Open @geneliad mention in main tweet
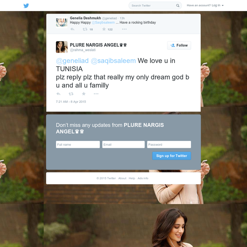This screenshot has height=247, width=247. [x=72, y=61]
